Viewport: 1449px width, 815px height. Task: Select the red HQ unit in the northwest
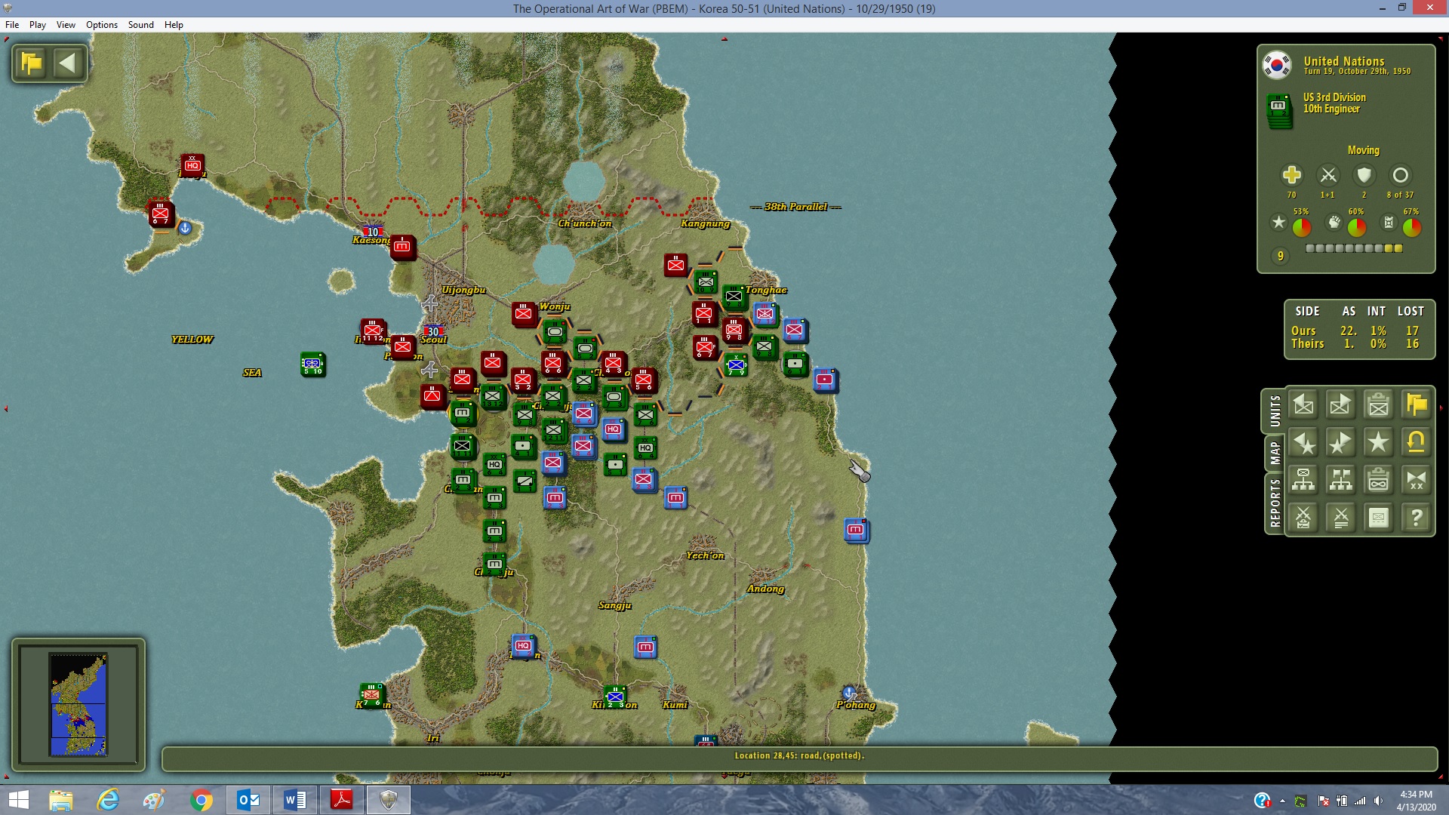pos(192,165)
